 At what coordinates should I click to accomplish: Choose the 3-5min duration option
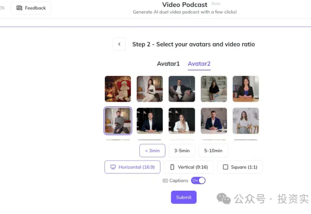[x=182, y=151]
